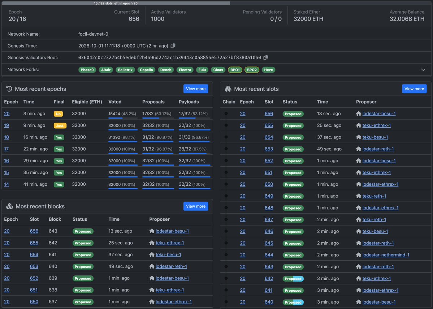
Task: Open teku-besu-1 proposer of block 641
Action: point(168,255)
